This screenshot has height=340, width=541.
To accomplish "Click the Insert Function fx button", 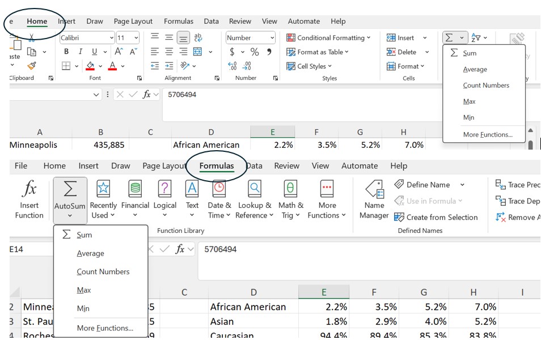I will pyautogui.click(x=29, y=199).
